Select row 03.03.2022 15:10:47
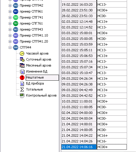This screenshot has height=152, width=136. click(94, 73)
